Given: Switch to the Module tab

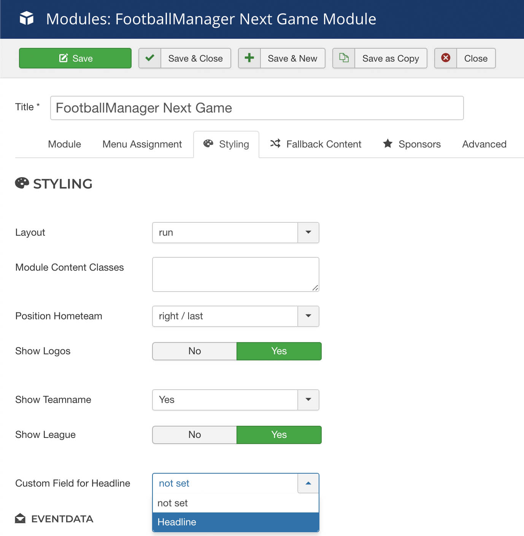Looking at the screenshot, I should 64,144.
